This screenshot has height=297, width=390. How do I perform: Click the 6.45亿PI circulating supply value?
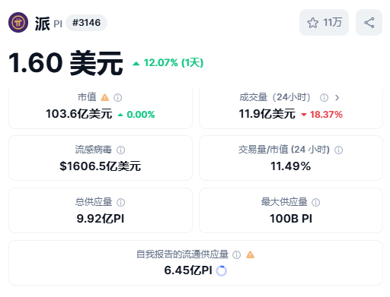tap(188, 270)
